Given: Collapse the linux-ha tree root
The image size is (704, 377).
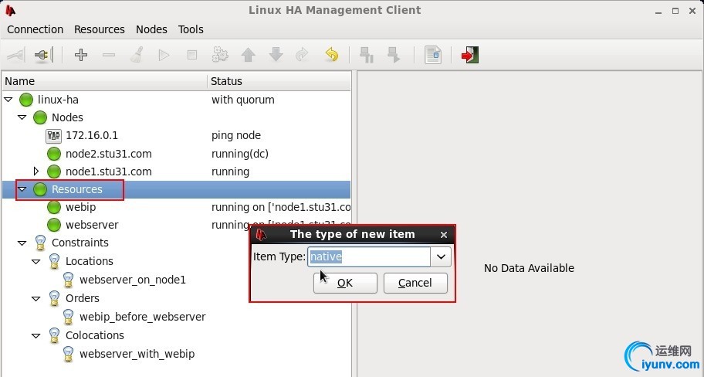Looking at the screenshot, I should click(8, 100).
